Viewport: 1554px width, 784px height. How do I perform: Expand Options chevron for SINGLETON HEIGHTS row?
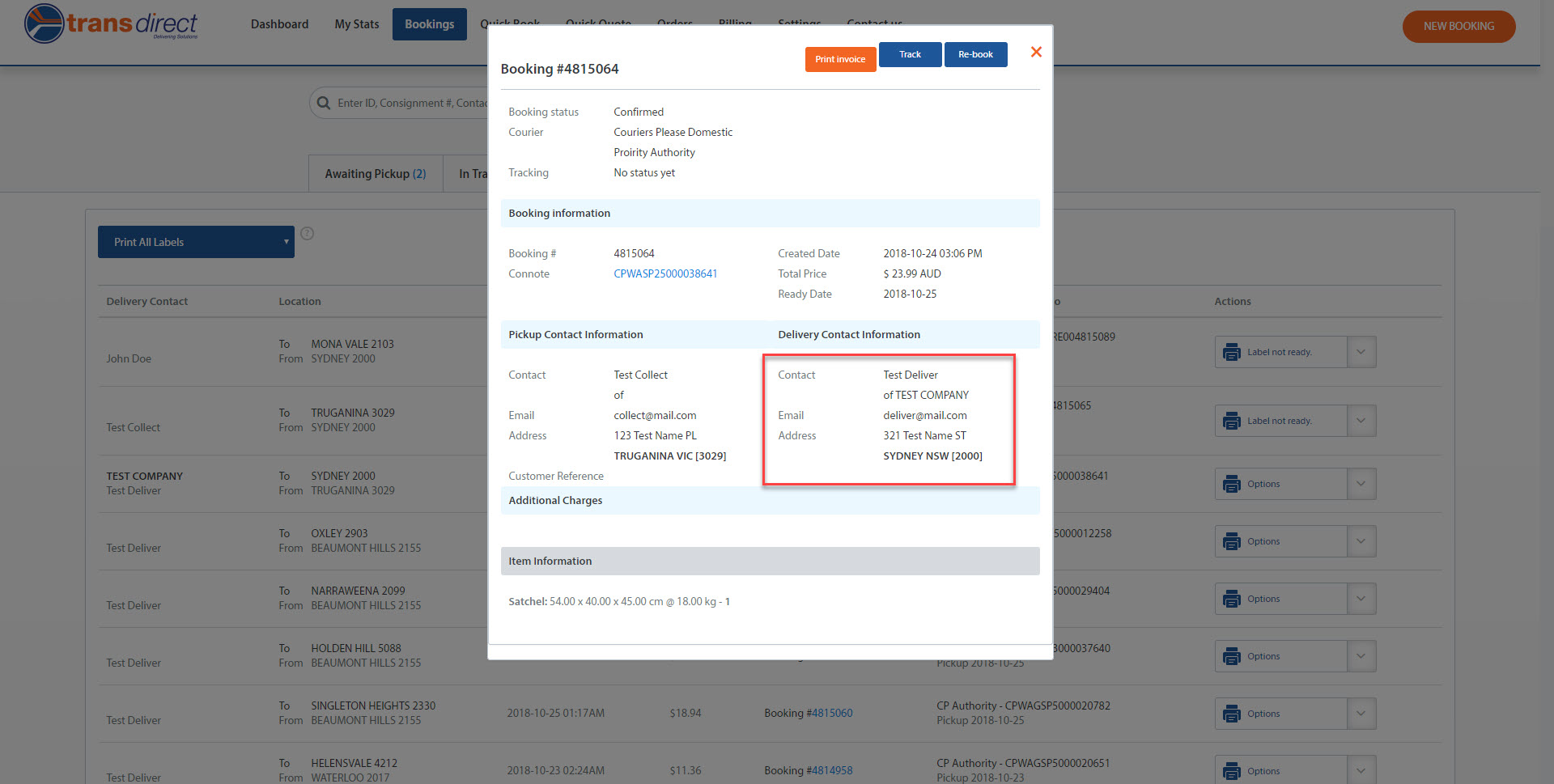pyautogui.click(x=1361, y=713)
